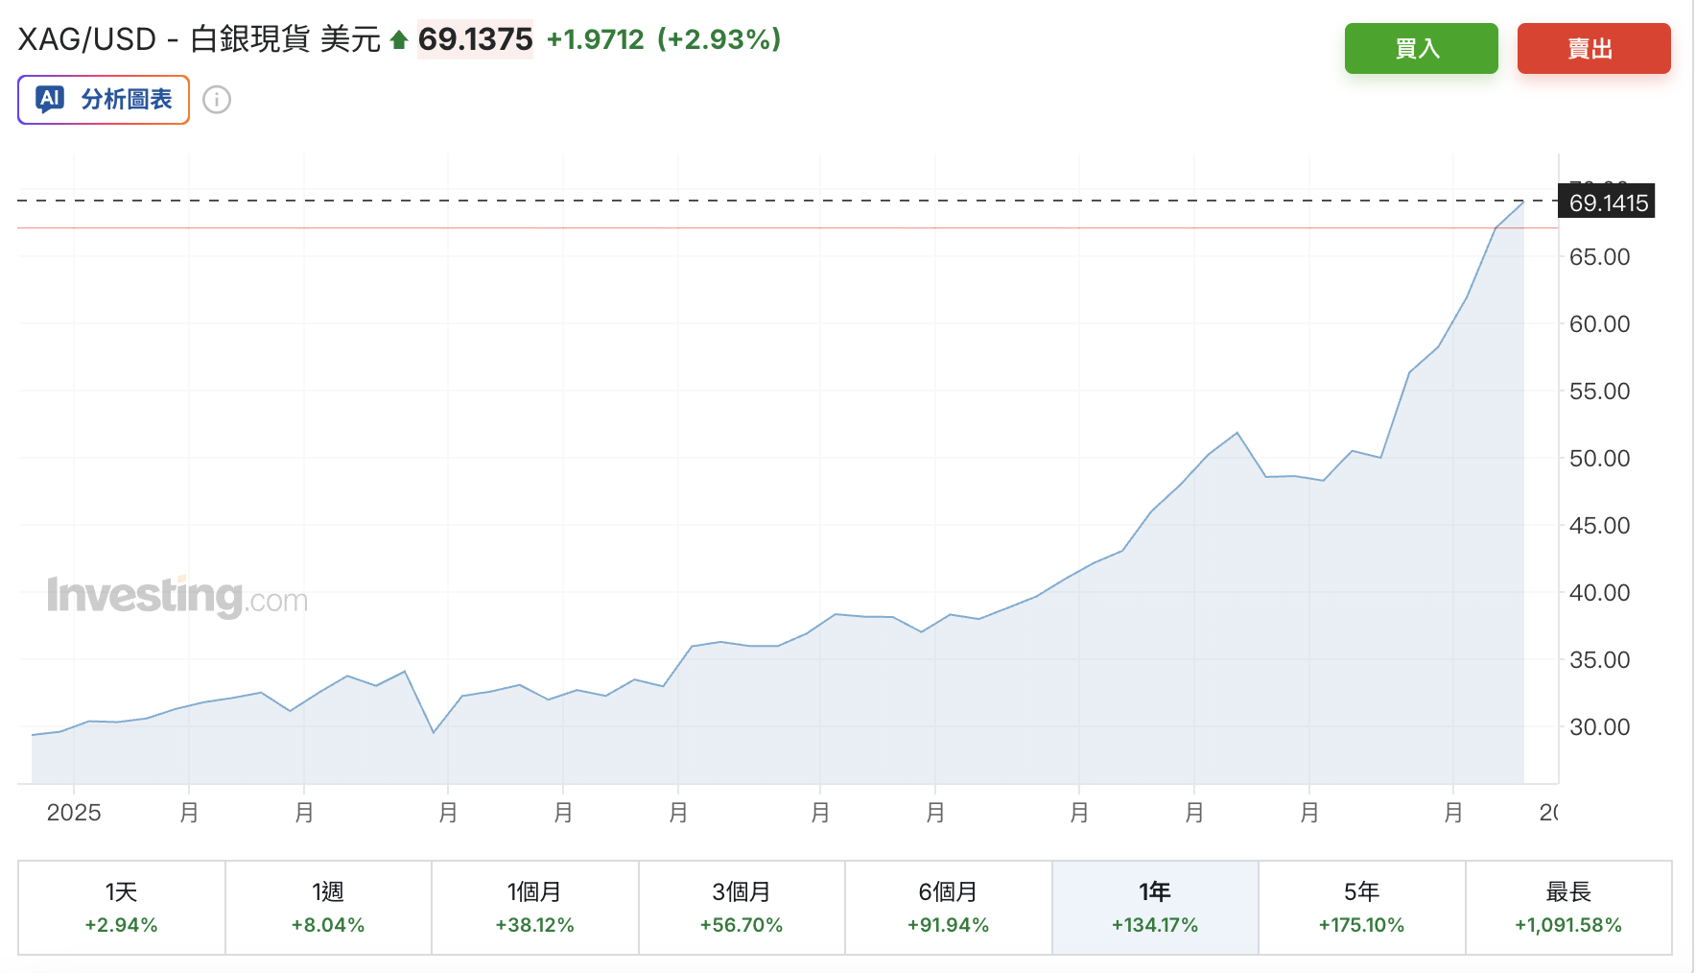
Task: Show the 1個月 chart period
Action: coord(534,908)
